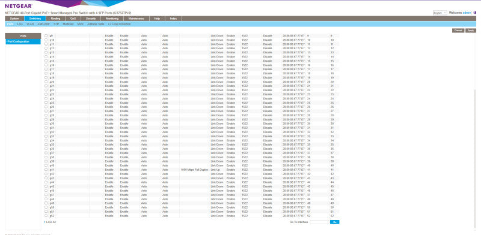
Task: Open the Multicast submenu
Action: (x=68, y=24)
